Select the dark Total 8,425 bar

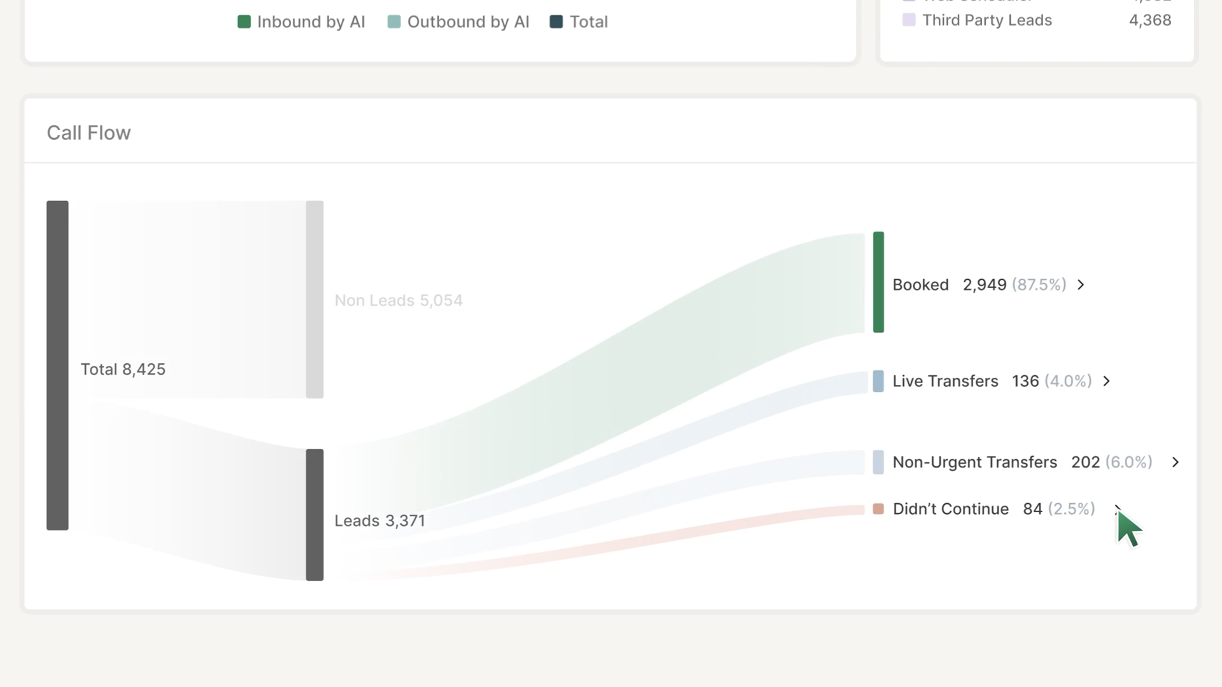click(57, 365)
